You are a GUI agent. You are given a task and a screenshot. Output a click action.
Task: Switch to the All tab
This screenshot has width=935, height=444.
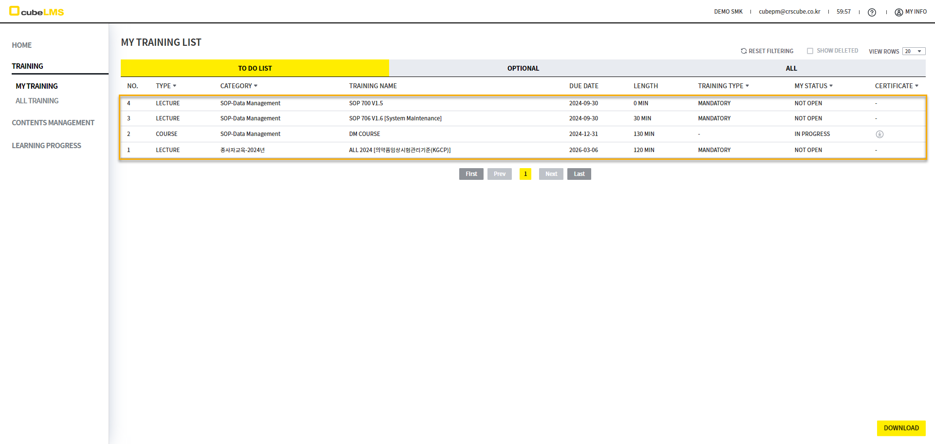[x=791, y=69]
